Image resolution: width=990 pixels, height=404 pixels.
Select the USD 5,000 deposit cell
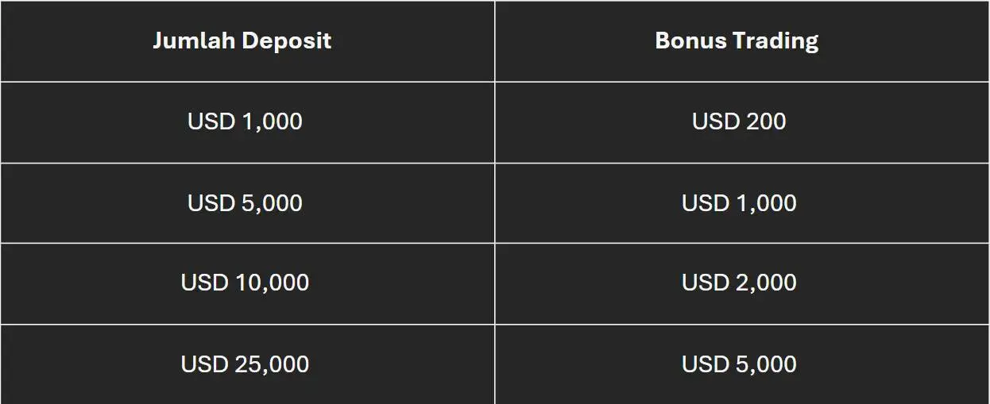pos(247,203)
